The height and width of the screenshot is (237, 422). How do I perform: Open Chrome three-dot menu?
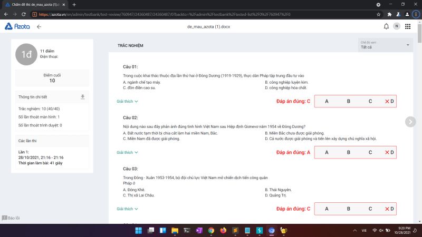(x=416, y=15)
